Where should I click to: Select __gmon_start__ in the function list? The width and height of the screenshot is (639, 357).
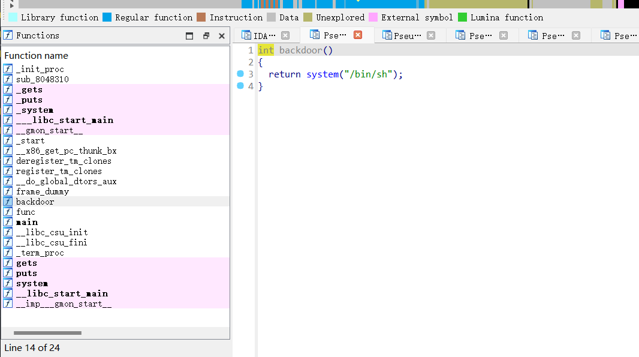[x=115, y=130]
